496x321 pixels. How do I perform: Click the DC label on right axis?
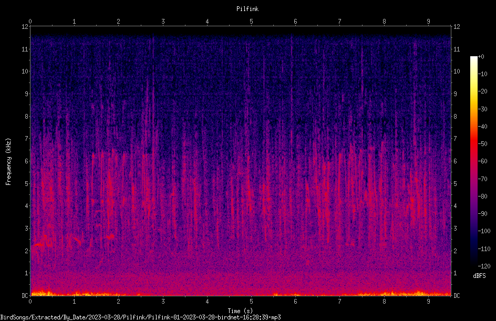click(457, 295)
